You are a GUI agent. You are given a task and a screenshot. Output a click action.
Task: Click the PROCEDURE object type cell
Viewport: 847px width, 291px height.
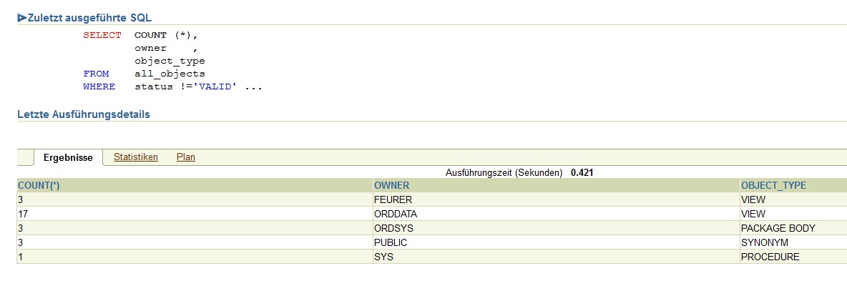pos(770,257)
